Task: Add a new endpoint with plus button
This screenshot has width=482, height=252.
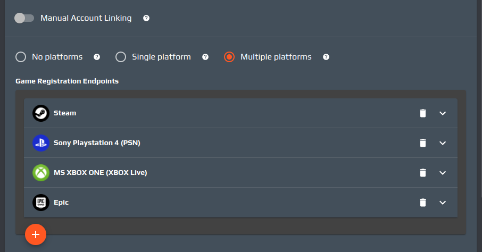Action: (36, 234)
